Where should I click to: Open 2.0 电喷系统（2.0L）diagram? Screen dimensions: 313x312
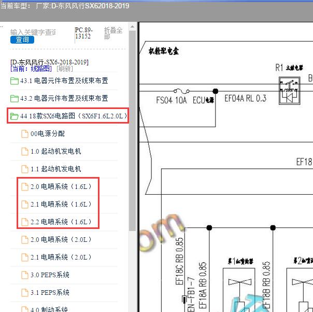coord(61,239)
